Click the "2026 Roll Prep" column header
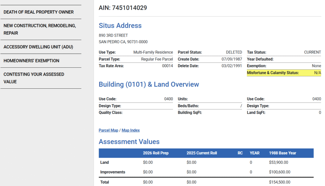Image resolution: width=325 pixels, height=186 pixels. coord(155,153)
